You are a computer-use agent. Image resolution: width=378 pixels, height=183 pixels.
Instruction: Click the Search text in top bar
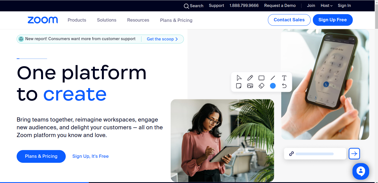[197, 6]
